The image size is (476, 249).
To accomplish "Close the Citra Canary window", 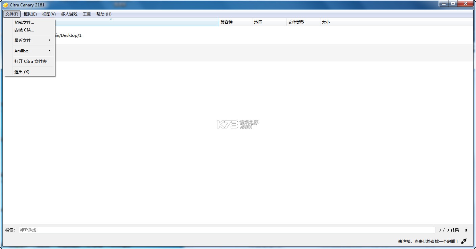I will (x=466, y=3).
